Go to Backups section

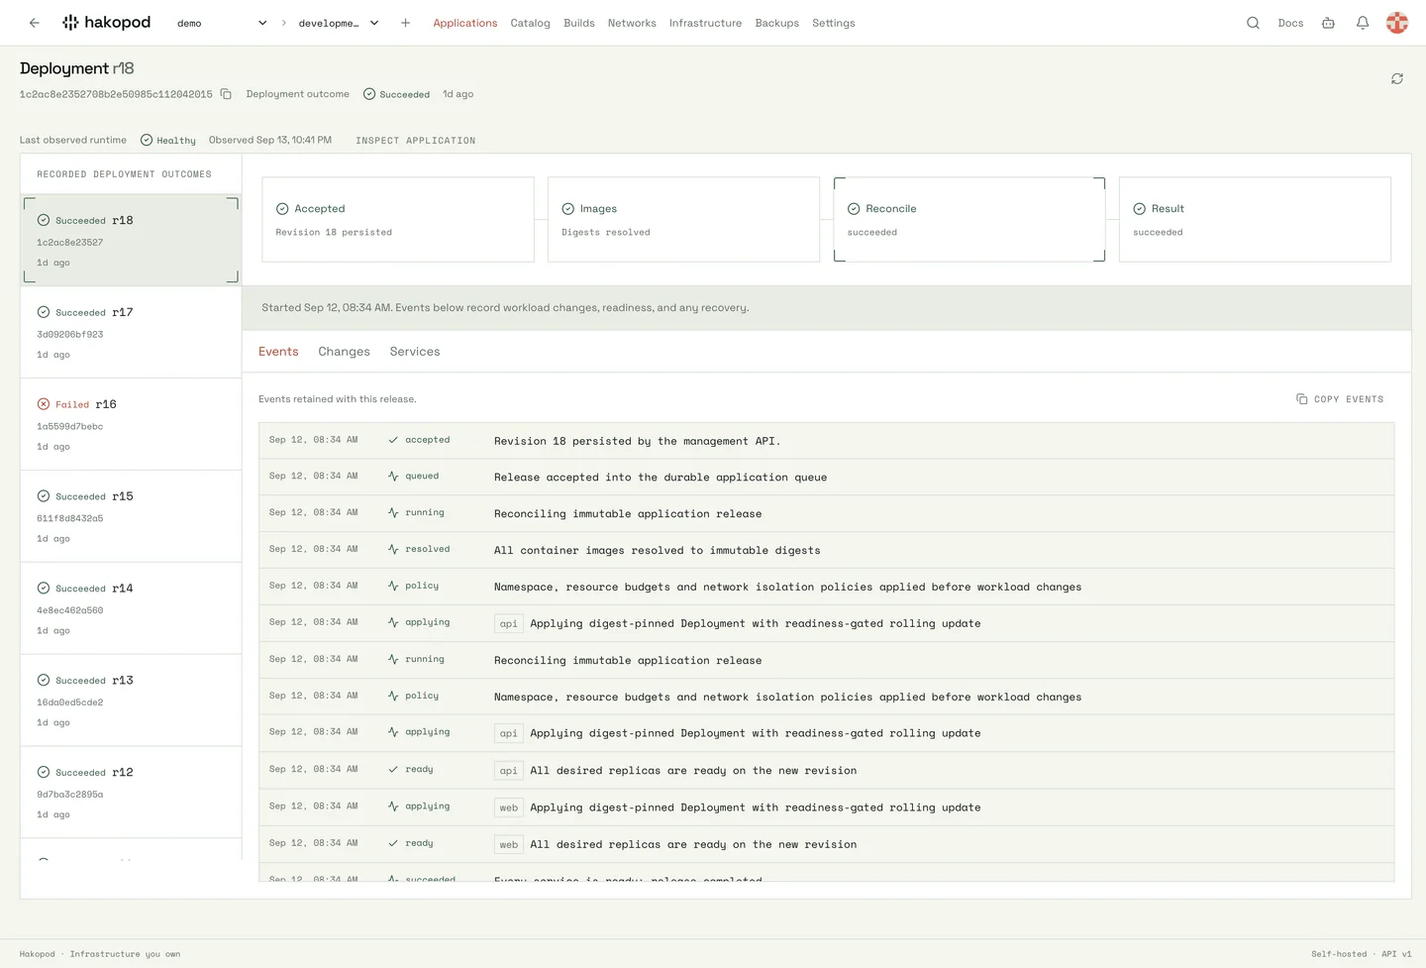point(776,23)
